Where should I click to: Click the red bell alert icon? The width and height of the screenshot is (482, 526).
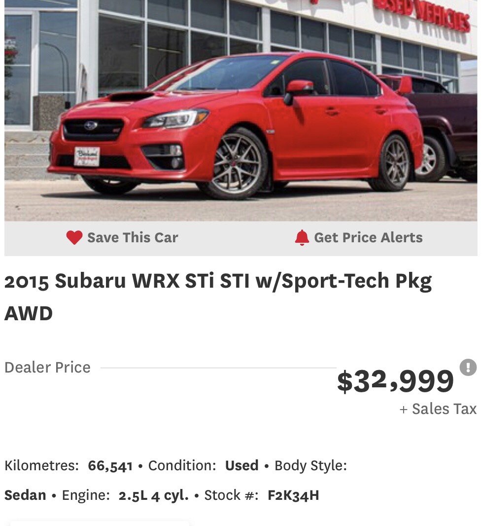(302, 237)
